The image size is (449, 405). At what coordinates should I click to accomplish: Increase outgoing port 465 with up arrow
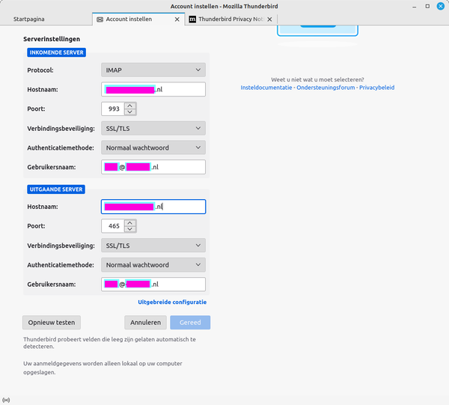click(130, 222)
